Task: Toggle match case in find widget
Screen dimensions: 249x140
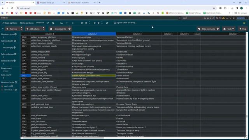Action: click(205, 18)
